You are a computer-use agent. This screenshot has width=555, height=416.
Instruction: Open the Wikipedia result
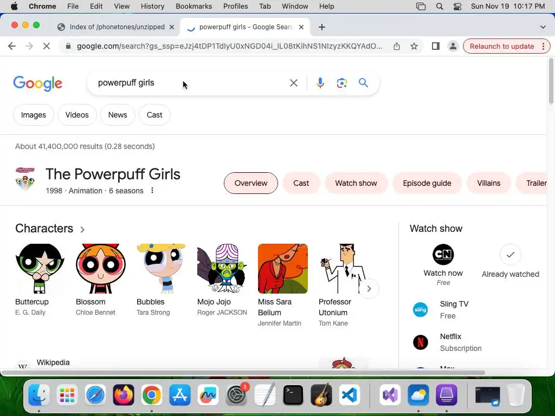click(x=53, y=362)
